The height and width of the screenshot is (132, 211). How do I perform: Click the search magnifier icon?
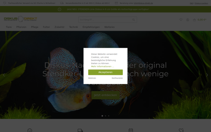134,20
